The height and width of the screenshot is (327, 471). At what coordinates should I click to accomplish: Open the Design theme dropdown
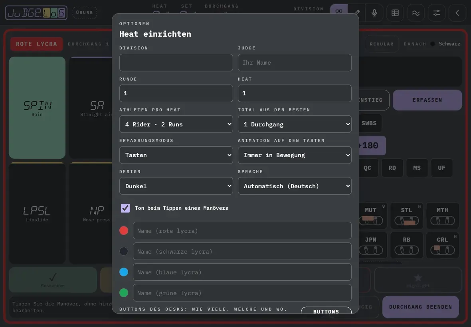[176, 186]
